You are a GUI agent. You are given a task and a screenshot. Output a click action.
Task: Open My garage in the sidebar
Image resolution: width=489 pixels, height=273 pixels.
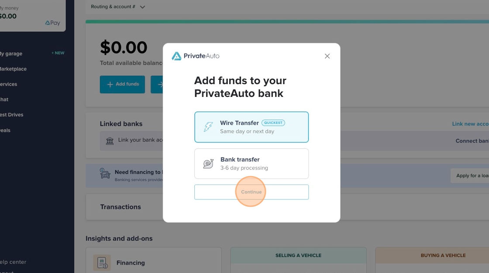pos(11,54)
